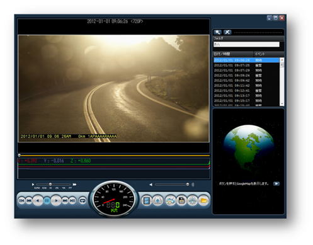Show Google Map with the arrow button
Viewport: 313px width, 245px height.
(x=276, y=184)
